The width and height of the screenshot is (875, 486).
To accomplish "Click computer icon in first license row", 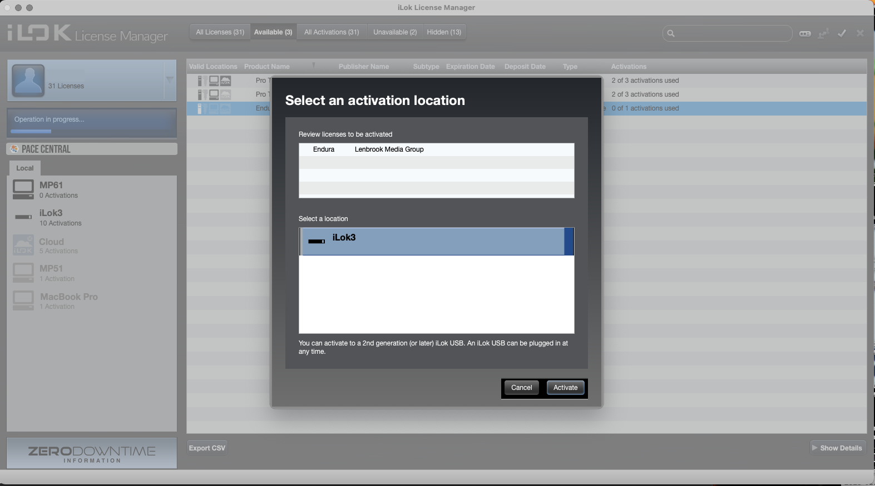I will click(x=214, y=81).
